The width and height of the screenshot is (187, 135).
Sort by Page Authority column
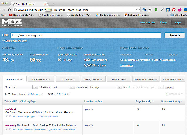point(145,101)
